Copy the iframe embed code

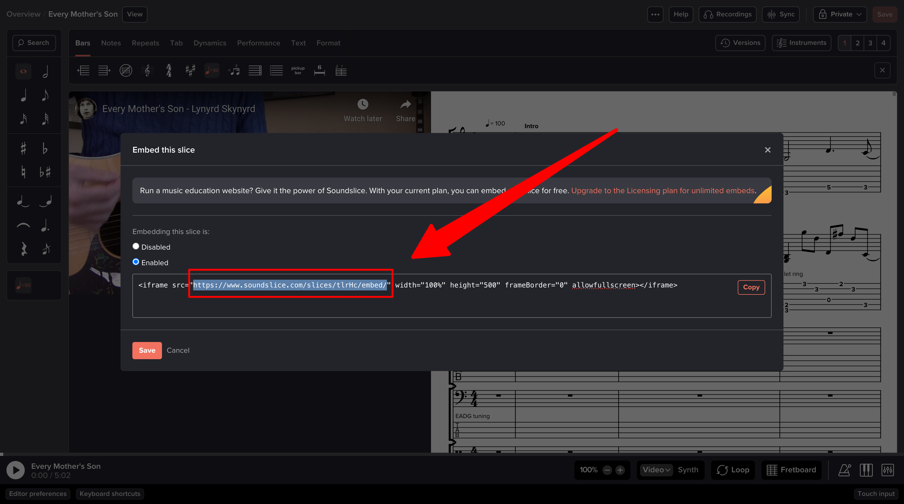pos(751,287)
